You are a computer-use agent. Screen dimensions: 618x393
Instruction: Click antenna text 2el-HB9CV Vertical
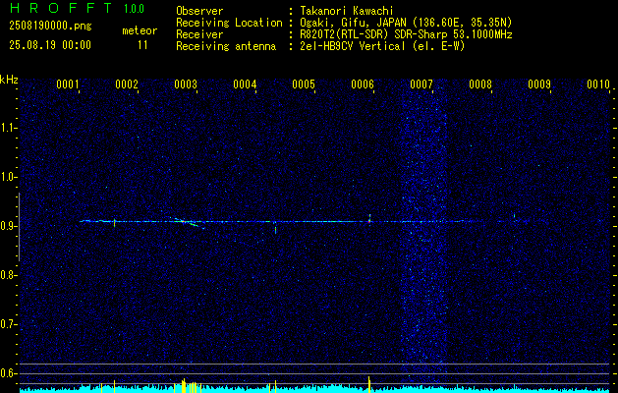(353, 46)
